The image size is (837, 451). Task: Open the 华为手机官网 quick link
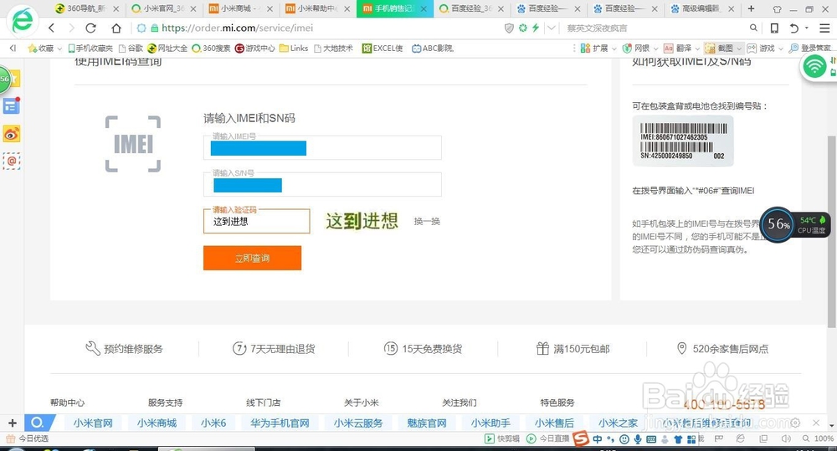tap(280, 423)
